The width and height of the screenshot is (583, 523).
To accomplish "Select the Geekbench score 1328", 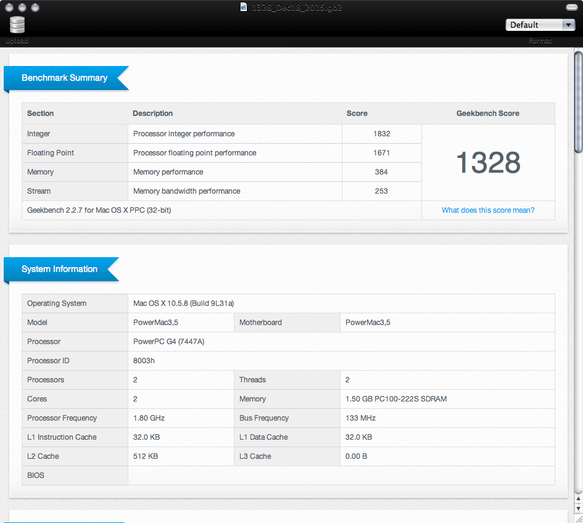I will point(488,162).
